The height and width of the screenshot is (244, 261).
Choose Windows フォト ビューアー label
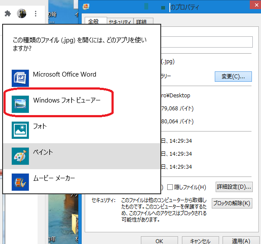(67, 100)
